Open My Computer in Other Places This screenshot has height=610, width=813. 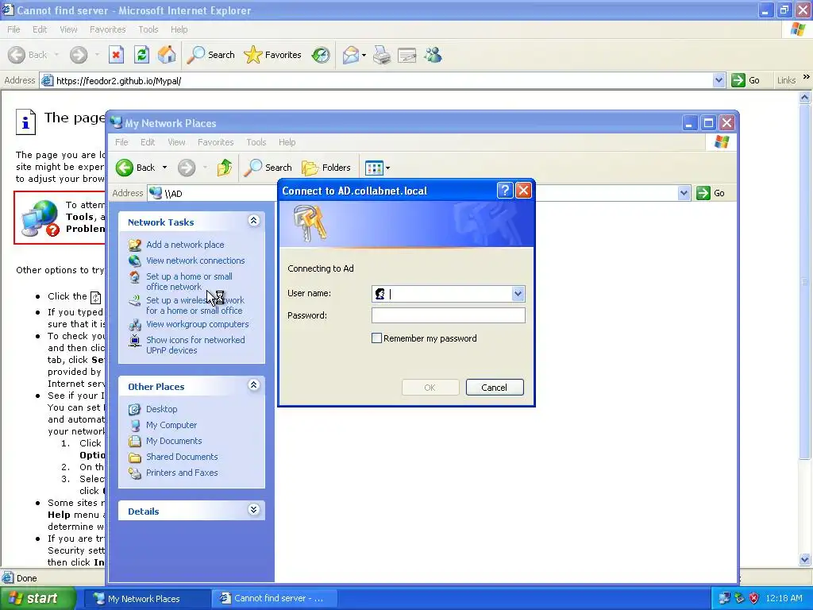point(171,425)
